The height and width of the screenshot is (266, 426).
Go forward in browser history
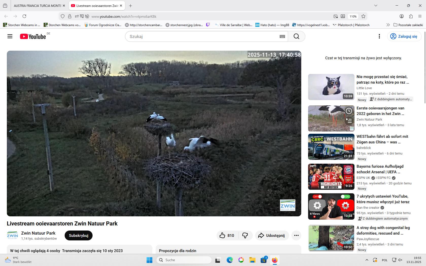(15, 16)
